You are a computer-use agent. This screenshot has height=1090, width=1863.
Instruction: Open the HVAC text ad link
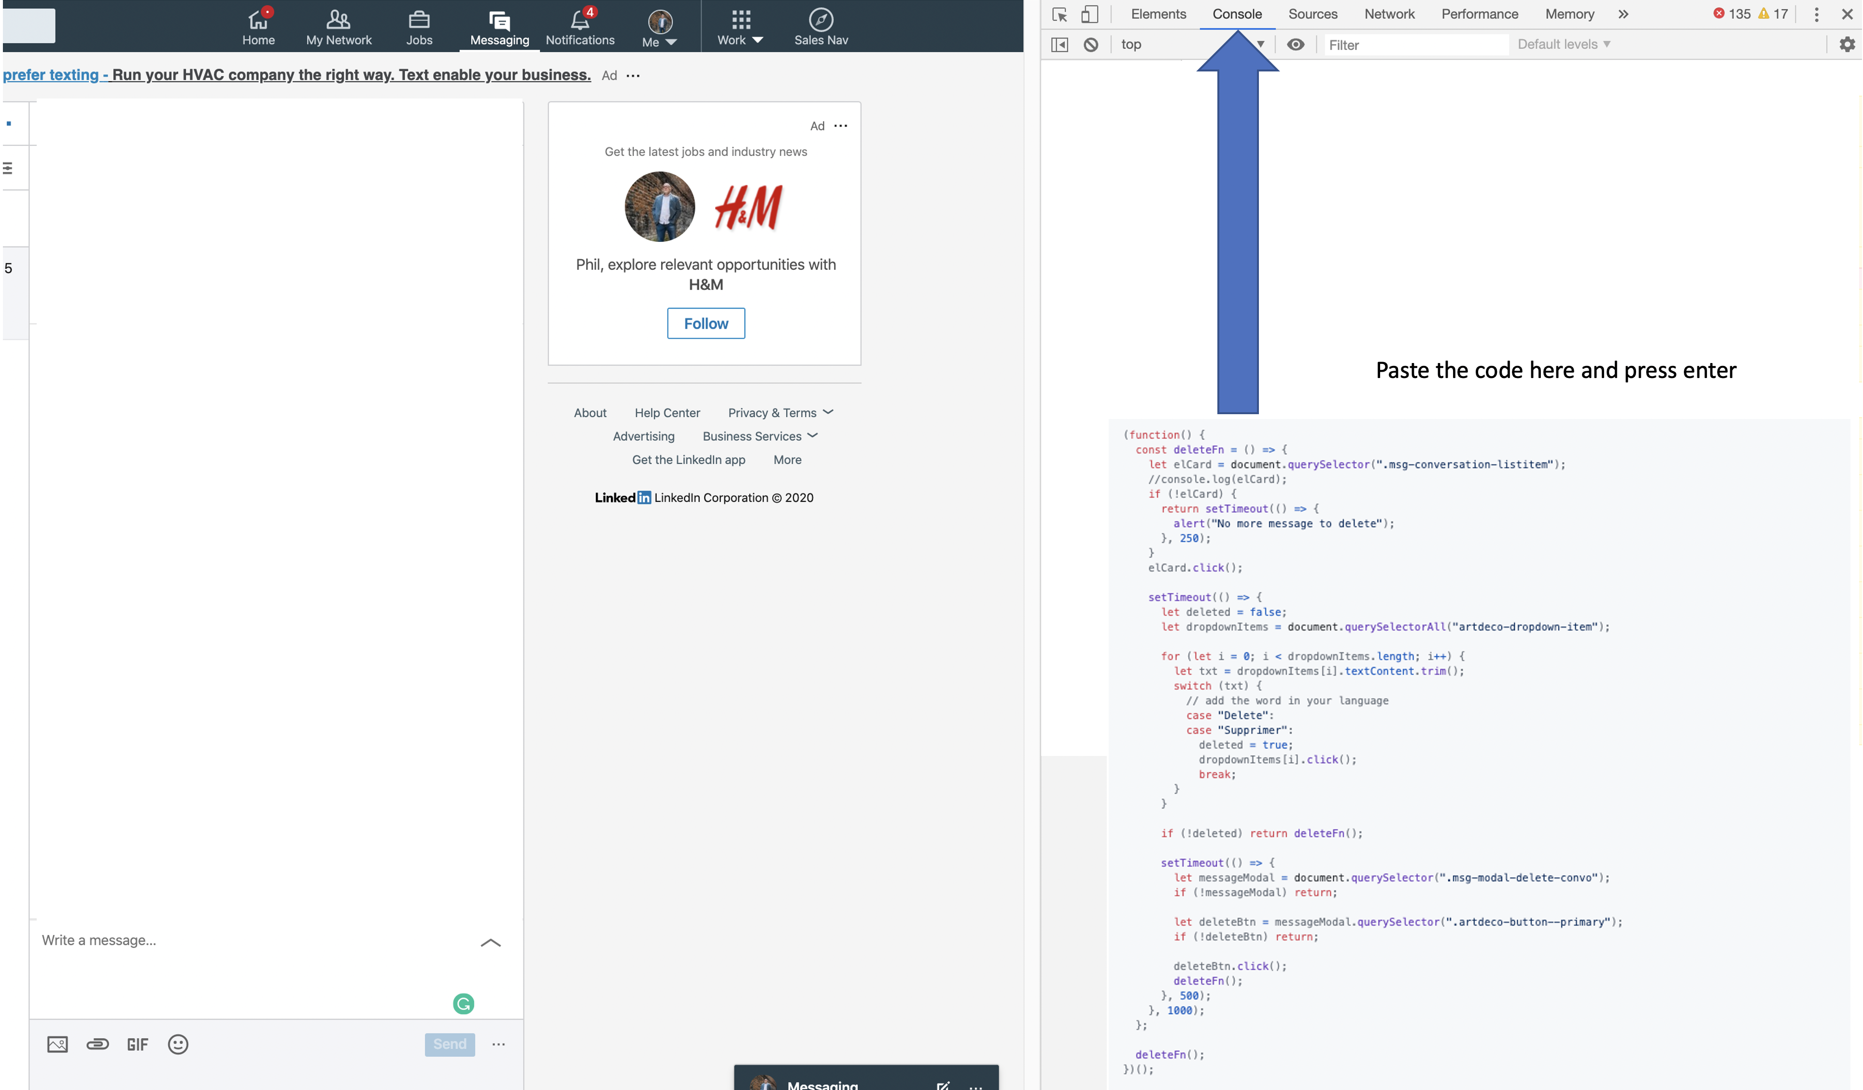[x=296, y=75]
